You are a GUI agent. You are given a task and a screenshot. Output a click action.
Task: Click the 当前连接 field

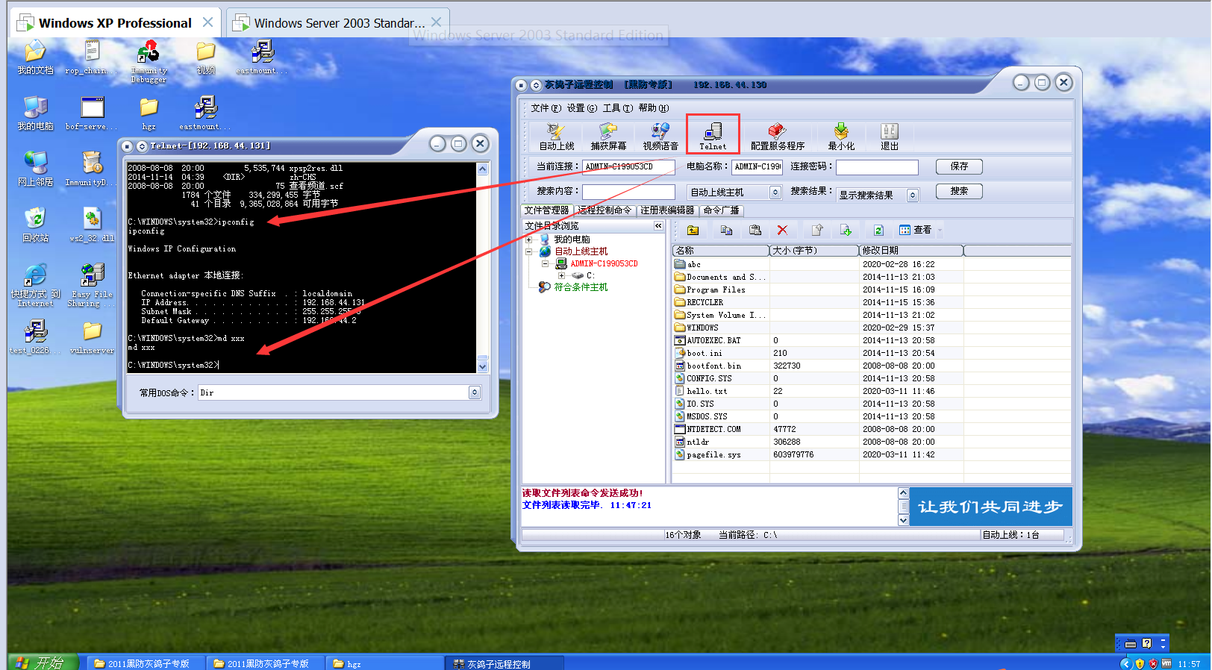click(x=628, y=166)
